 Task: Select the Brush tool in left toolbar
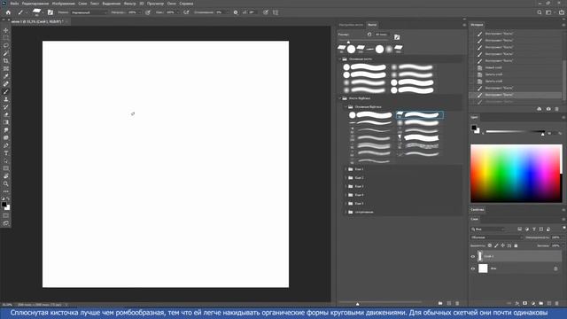pos(6,91)
